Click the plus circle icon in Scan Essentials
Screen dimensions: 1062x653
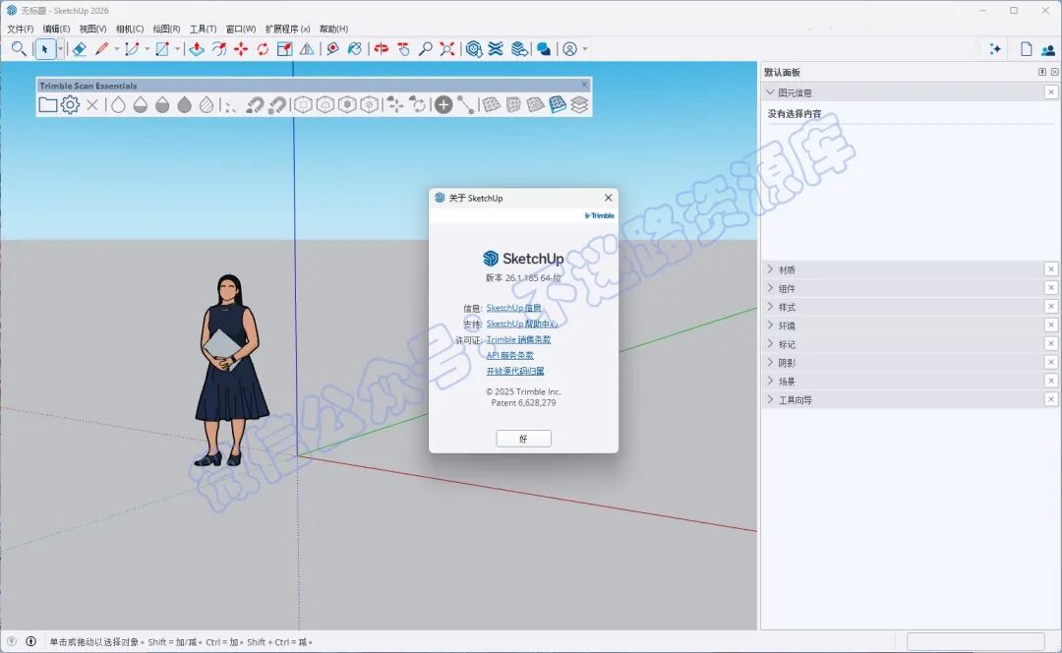tap(442, 104)
